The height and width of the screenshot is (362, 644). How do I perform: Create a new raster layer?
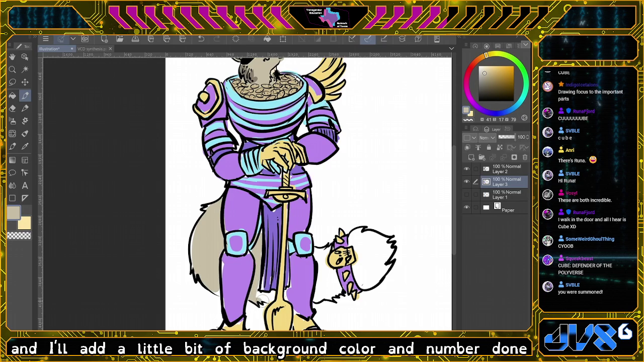471,157
